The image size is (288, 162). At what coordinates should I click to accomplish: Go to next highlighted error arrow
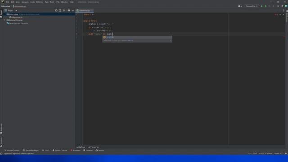point(283,14)
